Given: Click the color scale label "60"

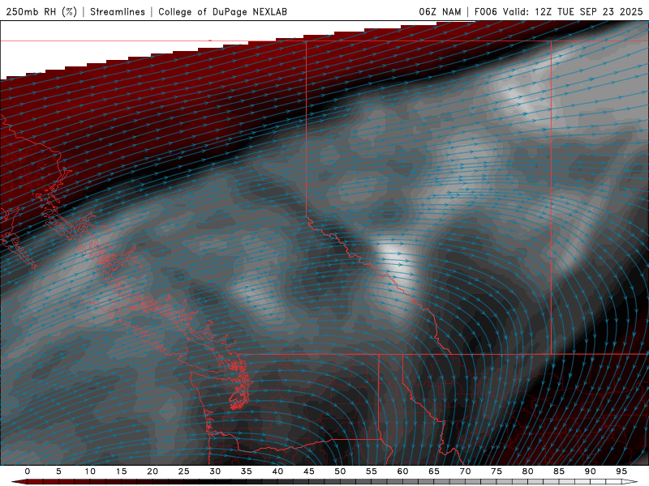Looking at the screenshot, I should click(402, 471).
